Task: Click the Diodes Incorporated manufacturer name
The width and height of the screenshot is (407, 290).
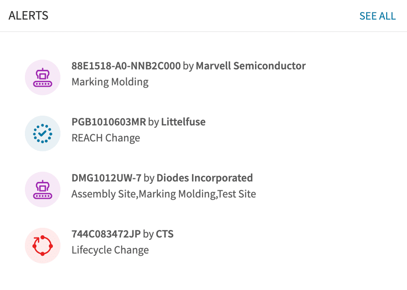Action: coord(204,177)
